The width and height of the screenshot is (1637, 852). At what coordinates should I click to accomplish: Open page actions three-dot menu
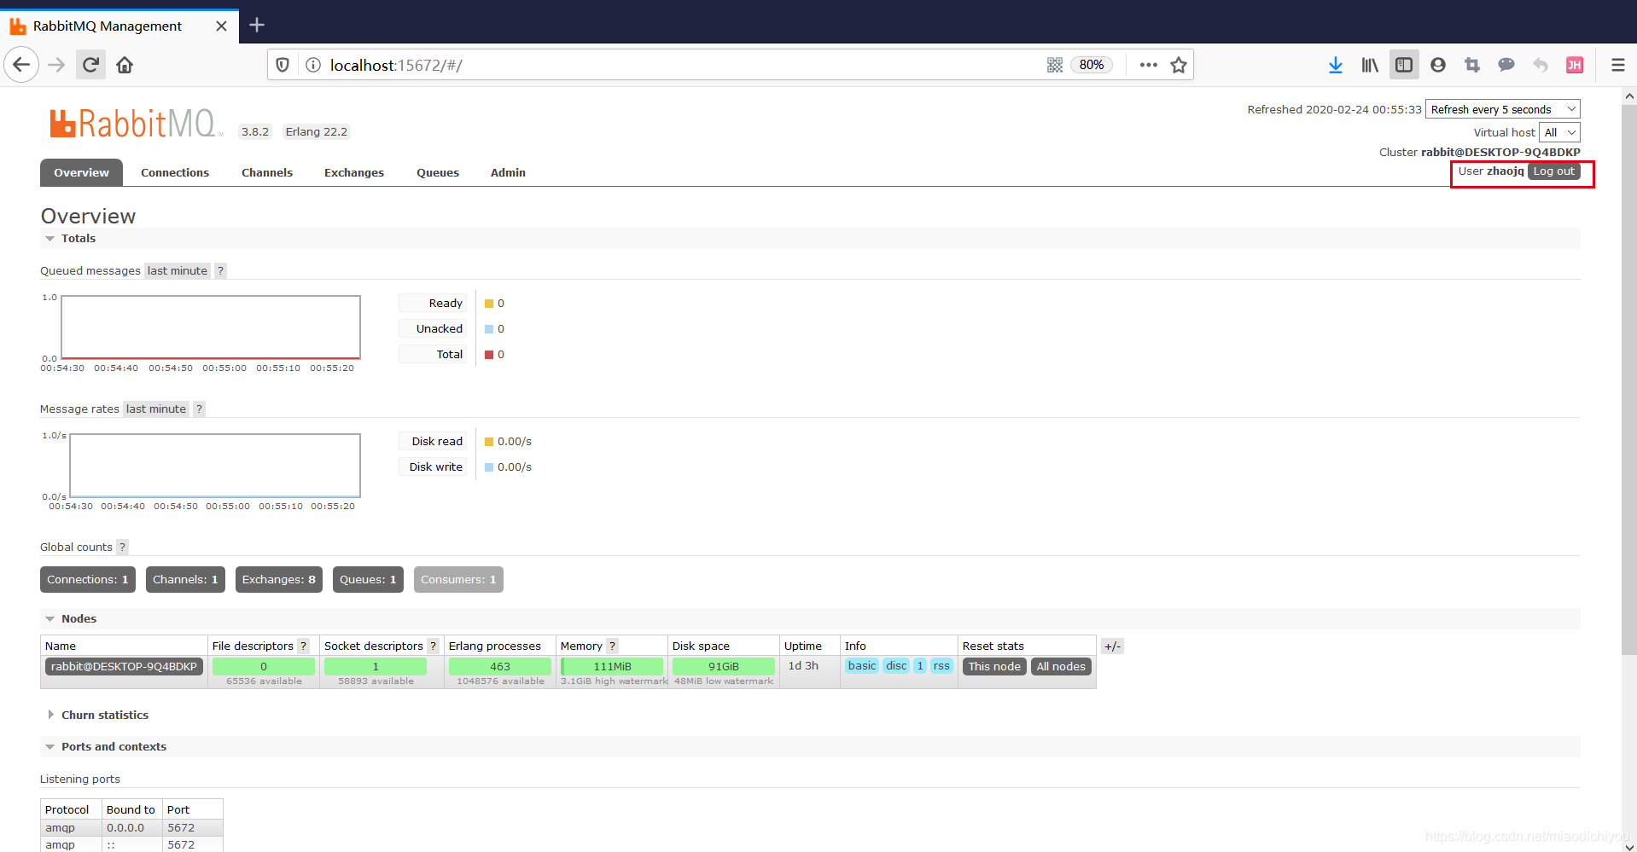pos(1149,65)
